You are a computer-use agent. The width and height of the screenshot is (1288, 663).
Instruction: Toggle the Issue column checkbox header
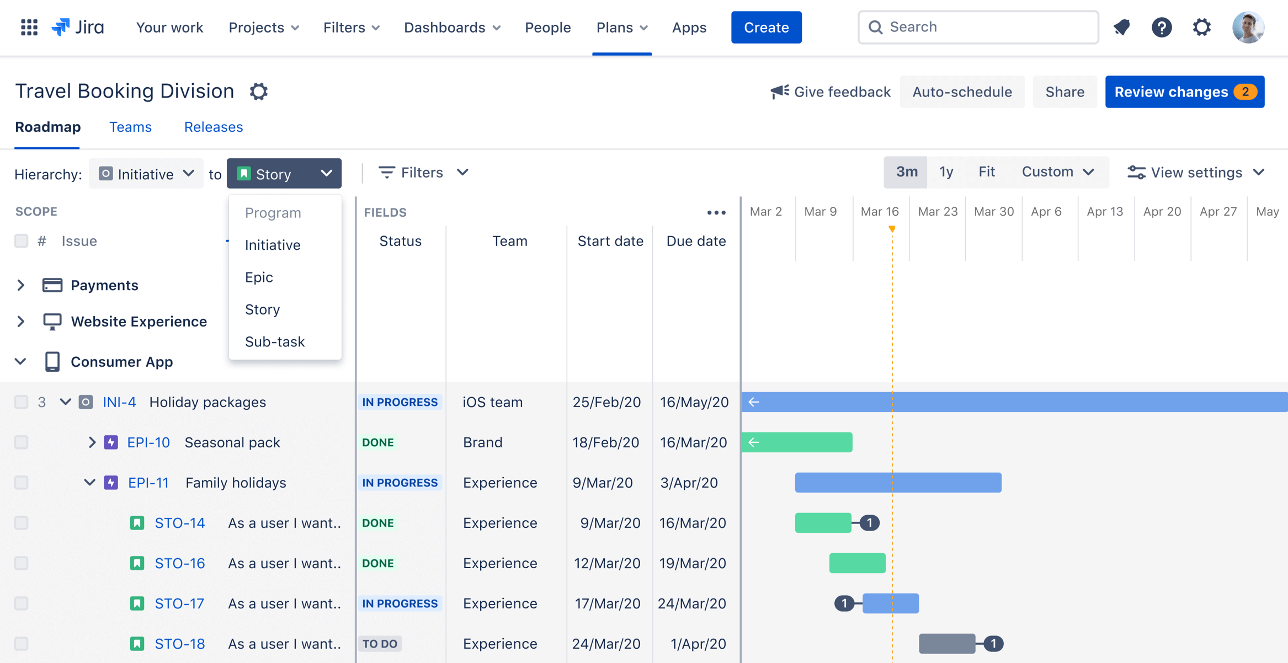[21, 240]
